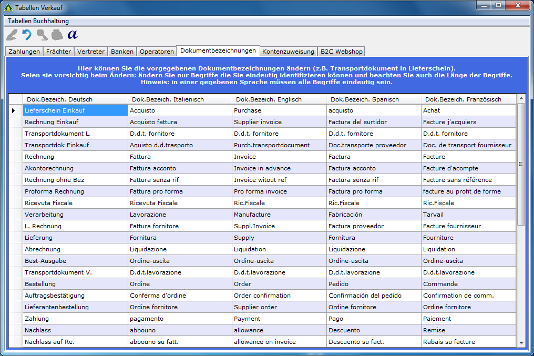Select the 'Akontorechnung' German cell
This screenshot has width=534, height=356.
click(75, 168)
